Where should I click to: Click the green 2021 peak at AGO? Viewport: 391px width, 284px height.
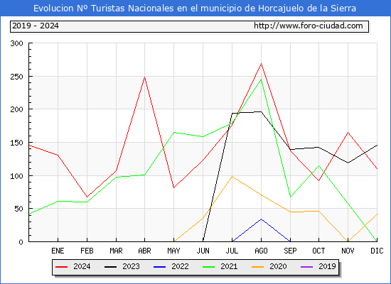[x=261, y=80]
